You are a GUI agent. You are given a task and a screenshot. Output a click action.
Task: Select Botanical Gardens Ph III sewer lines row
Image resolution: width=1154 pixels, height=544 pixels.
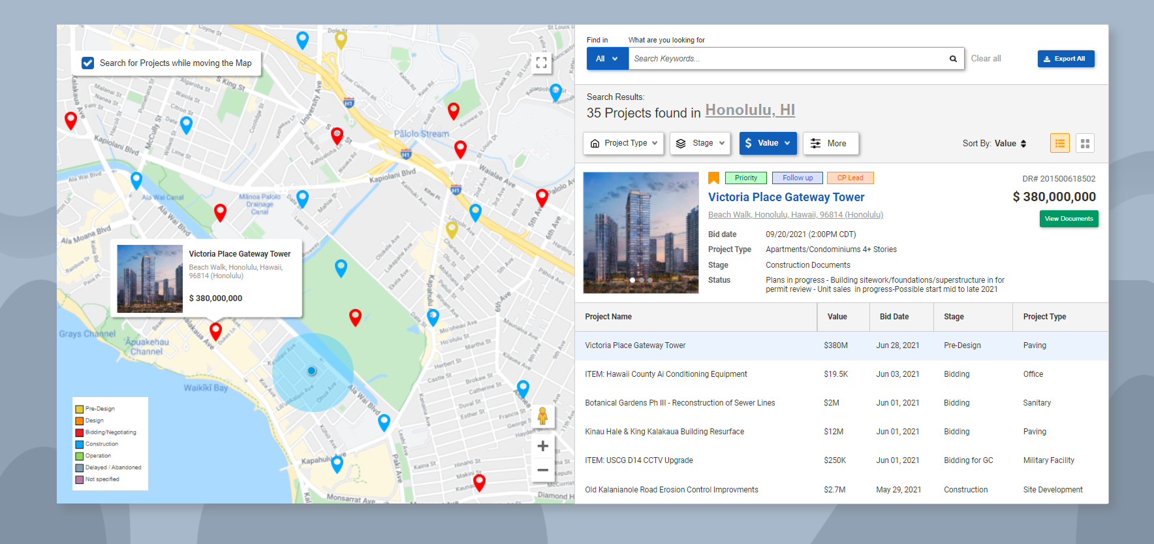point(841,403)
